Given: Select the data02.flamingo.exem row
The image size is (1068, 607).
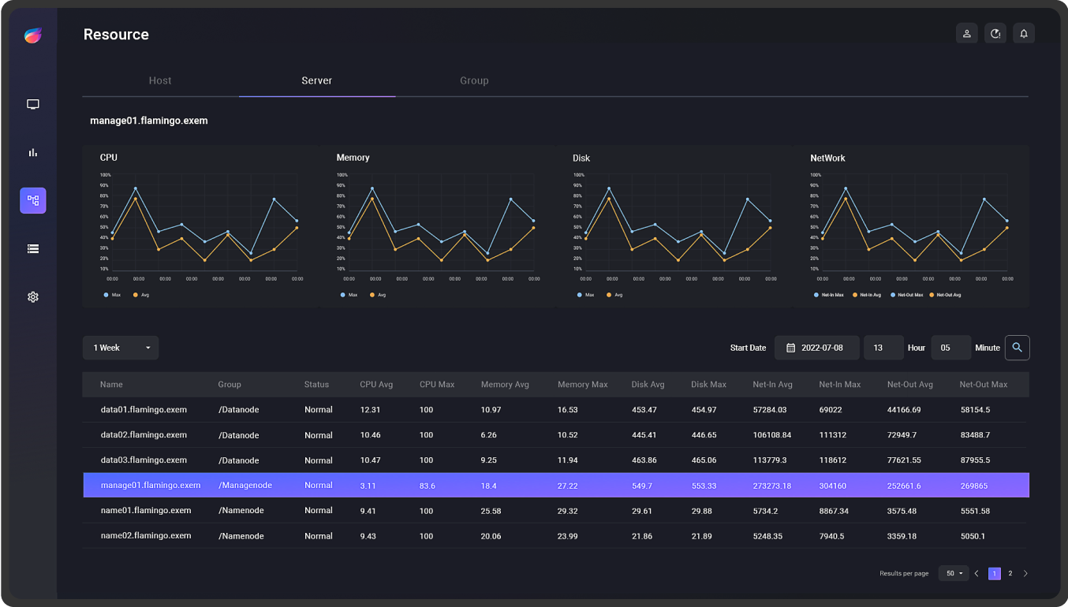Looking at the screenshot, I should (x=556, y=435).
